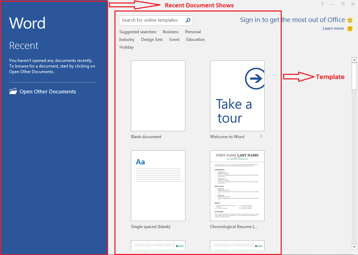
Task: Select the Education suggested search
Action: point(195,39)
